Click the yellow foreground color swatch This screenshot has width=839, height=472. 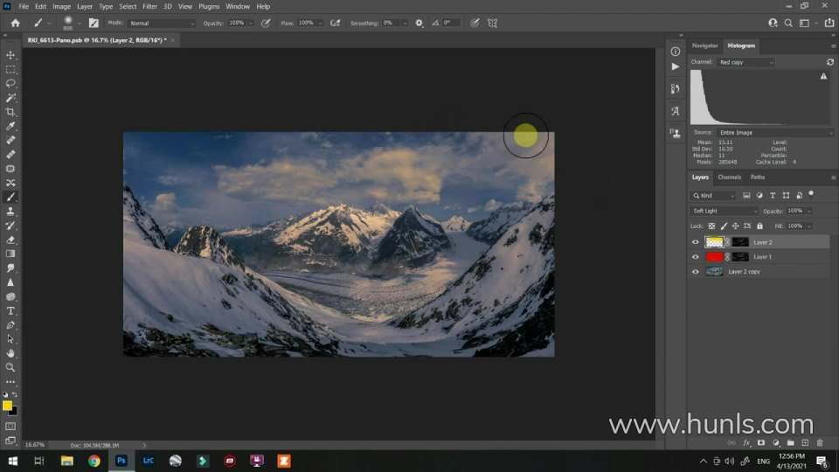coord(7,406)
